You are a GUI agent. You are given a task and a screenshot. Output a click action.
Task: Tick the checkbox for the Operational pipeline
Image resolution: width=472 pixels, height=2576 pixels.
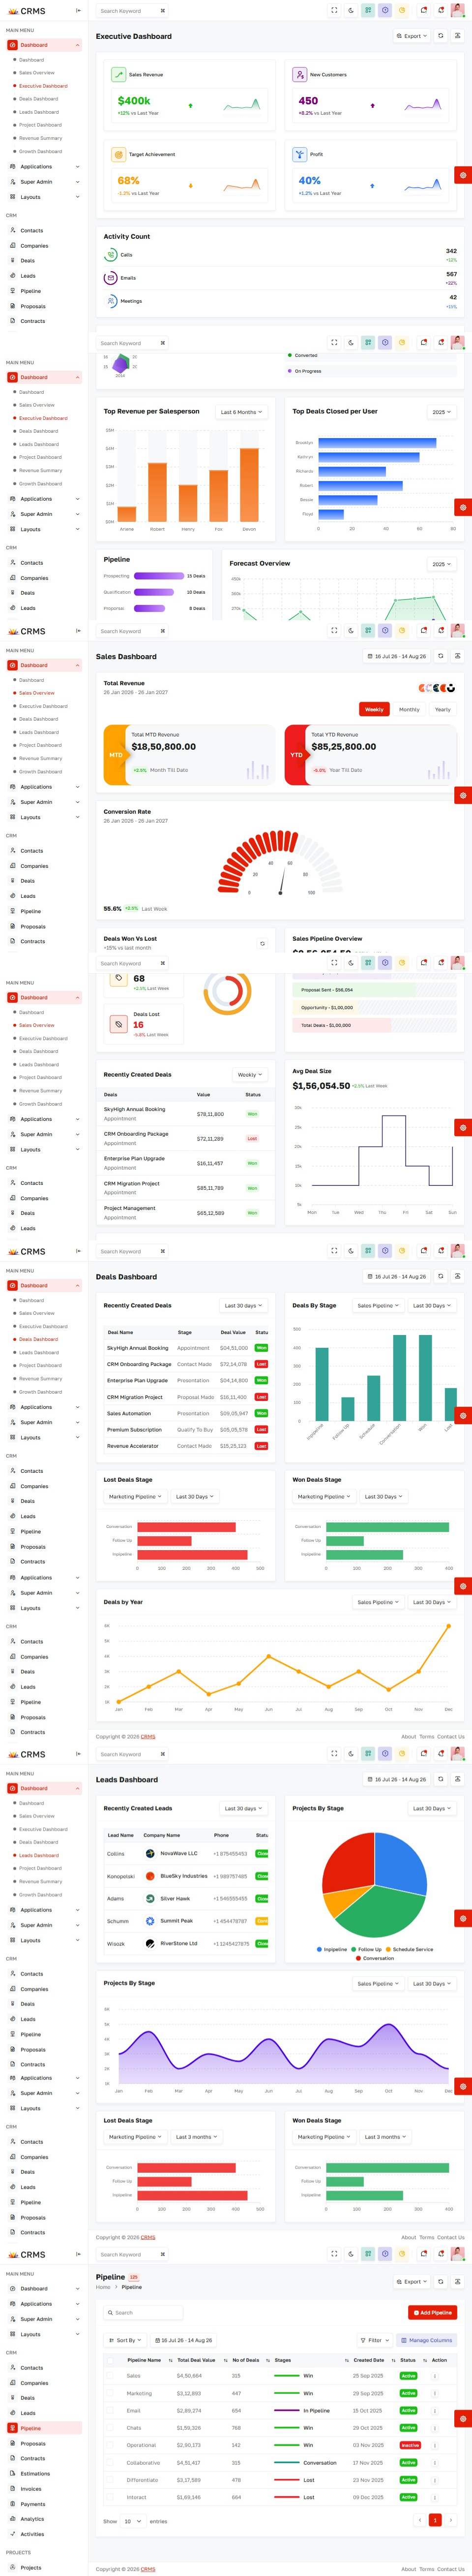coord(111,2445)
